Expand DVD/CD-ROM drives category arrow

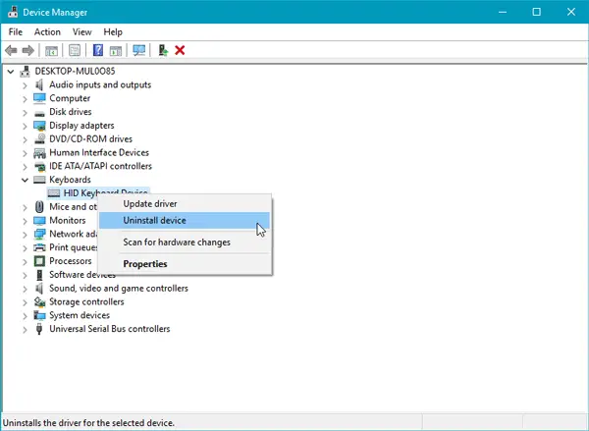(25, 139)
